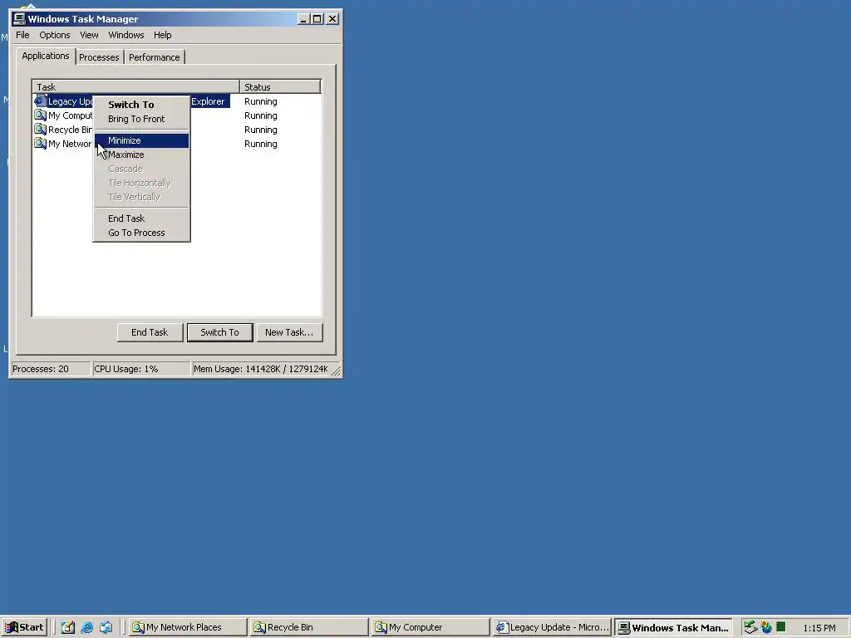
Task: Sort by the Task column header
Action: [135, 86]
